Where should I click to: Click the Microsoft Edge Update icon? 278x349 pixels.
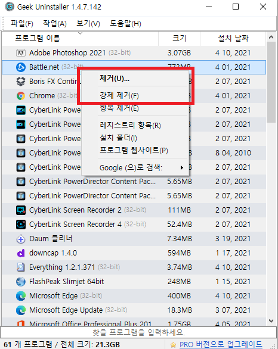pyautogui.click(x=21, y=310)
